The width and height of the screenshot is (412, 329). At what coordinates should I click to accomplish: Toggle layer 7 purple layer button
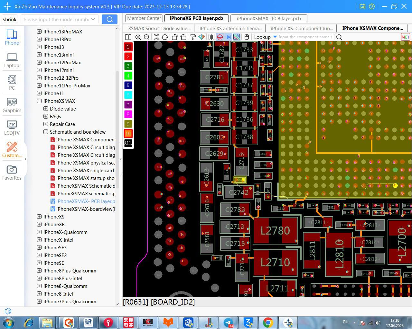click(128, 105)
